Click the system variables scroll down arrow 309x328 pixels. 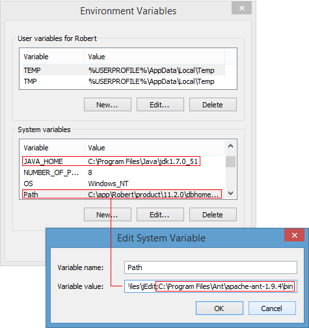click(230, 193)
